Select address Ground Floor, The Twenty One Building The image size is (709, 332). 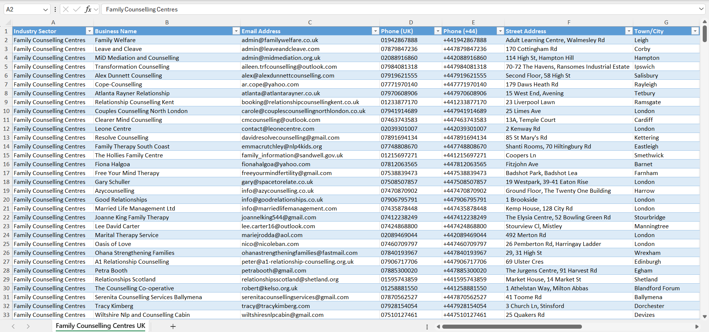click(x=569, y=191)
